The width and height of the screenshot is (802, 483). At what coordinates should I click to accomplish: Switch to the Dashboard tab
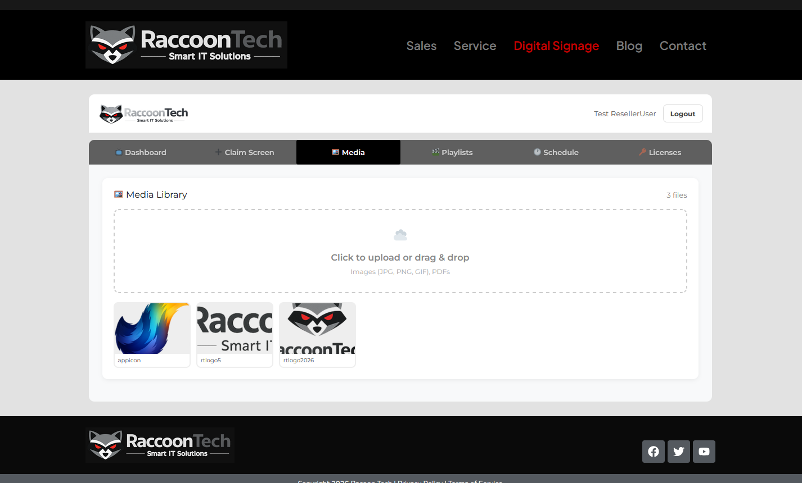pos(141,152)
